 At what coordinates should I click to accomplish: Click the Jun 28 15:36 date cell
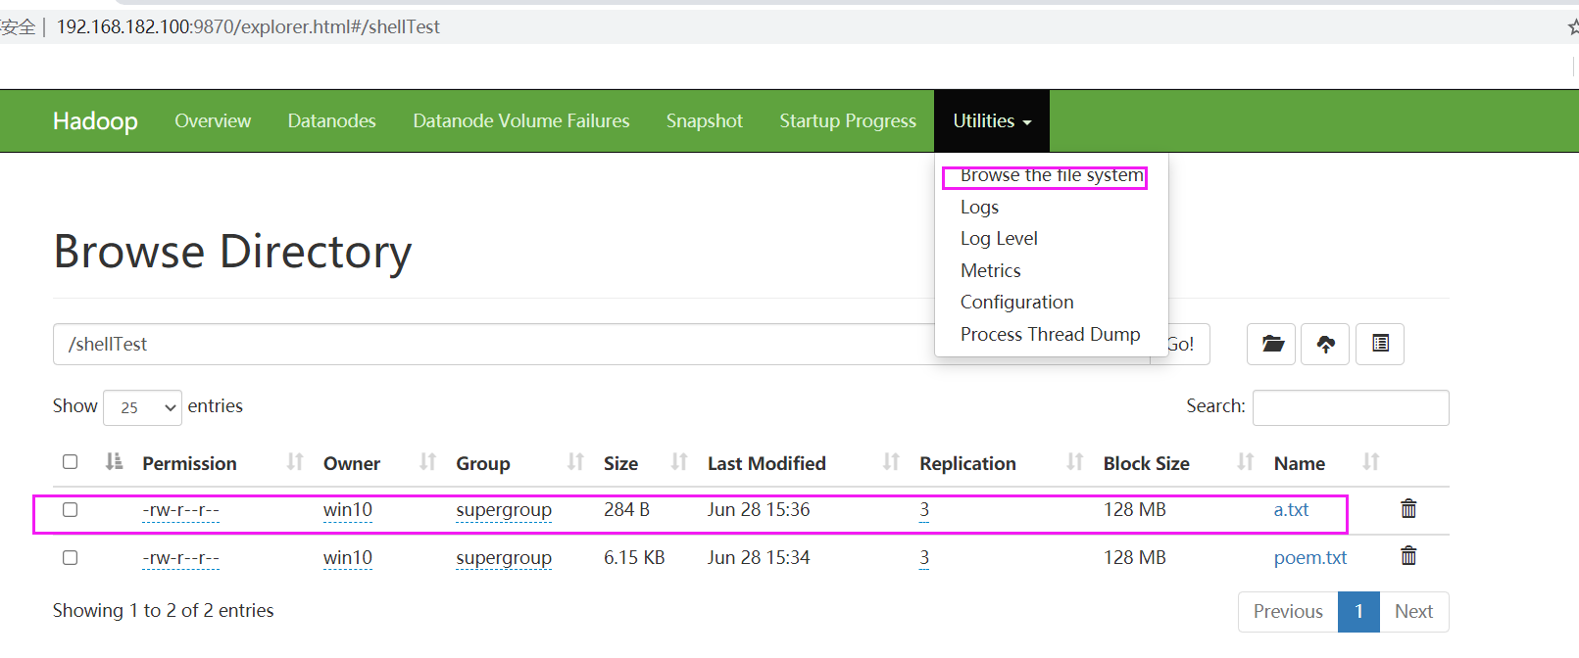pyautogui.click(x=759, y=509)
